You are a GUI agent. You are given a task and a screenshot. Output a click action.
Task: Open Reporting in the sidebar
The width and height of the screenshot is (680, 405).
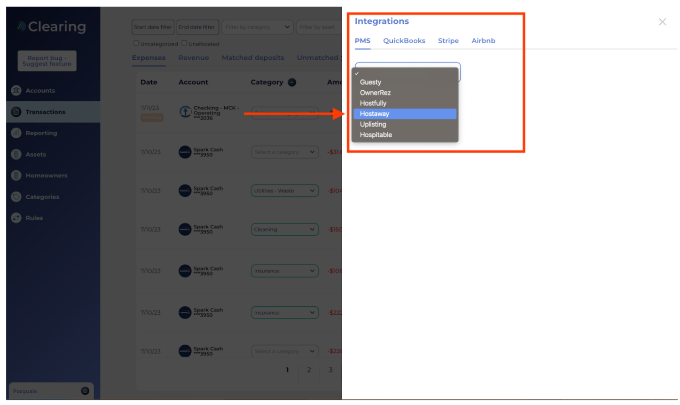(x=41, y=133)
